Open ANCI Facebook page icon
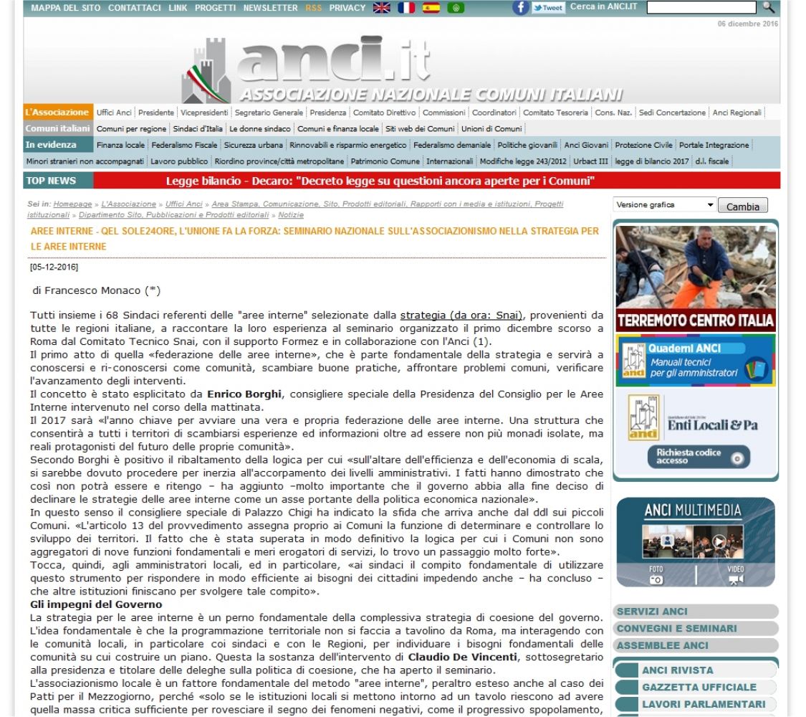Viewport: 806px width, 717px height. click(521, 7)
